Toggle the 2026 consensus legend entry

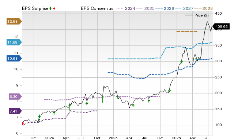[165, 8]
